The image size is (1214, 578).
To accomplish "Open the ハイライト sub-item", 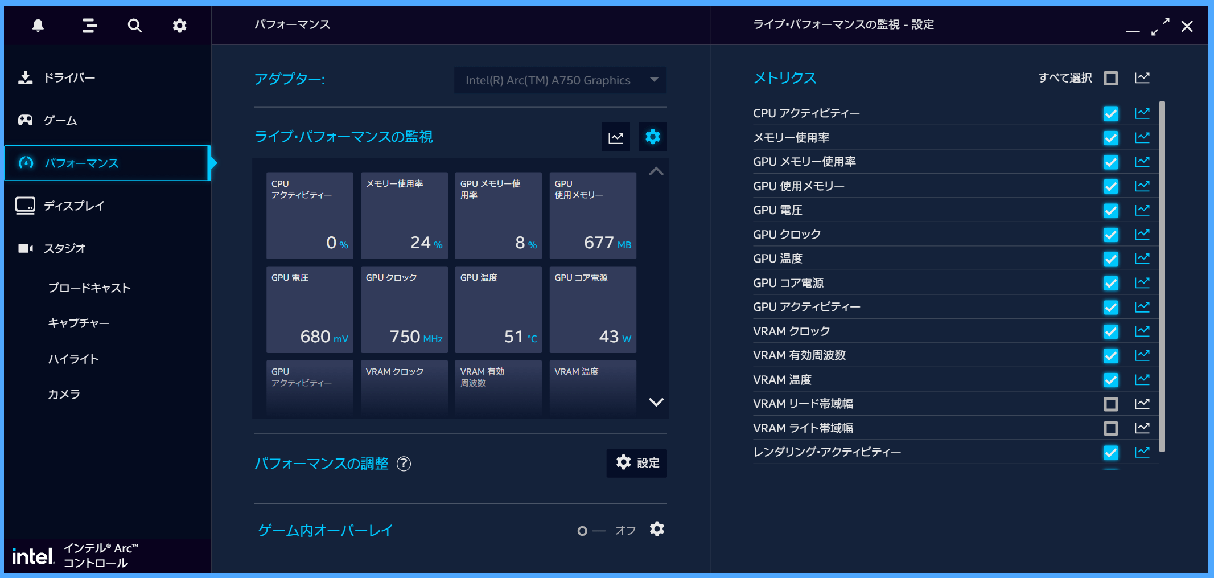I will 73,359.
